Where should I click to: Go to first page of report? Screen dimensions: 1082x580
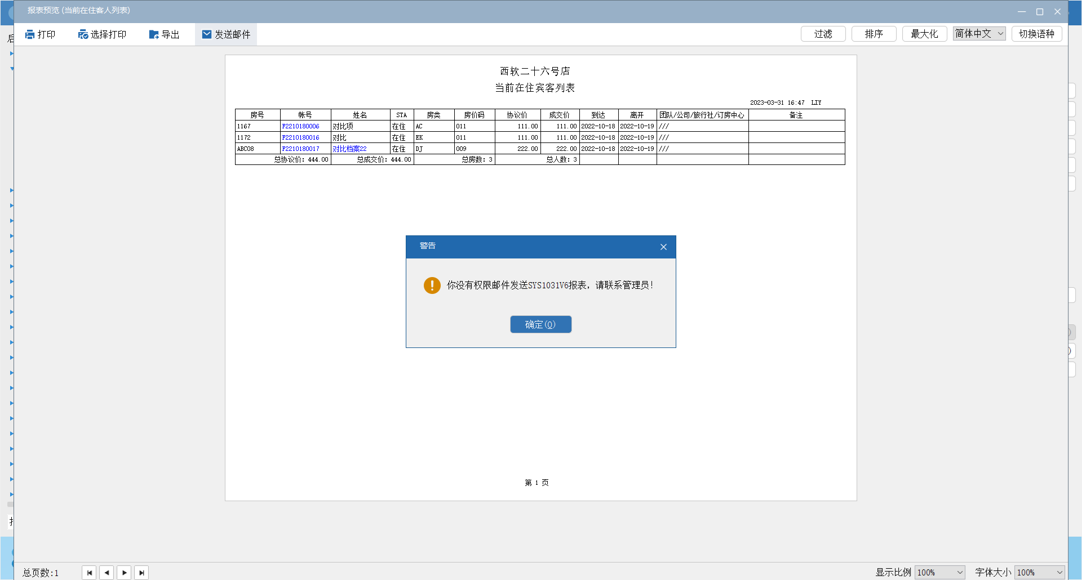[89, 573]
